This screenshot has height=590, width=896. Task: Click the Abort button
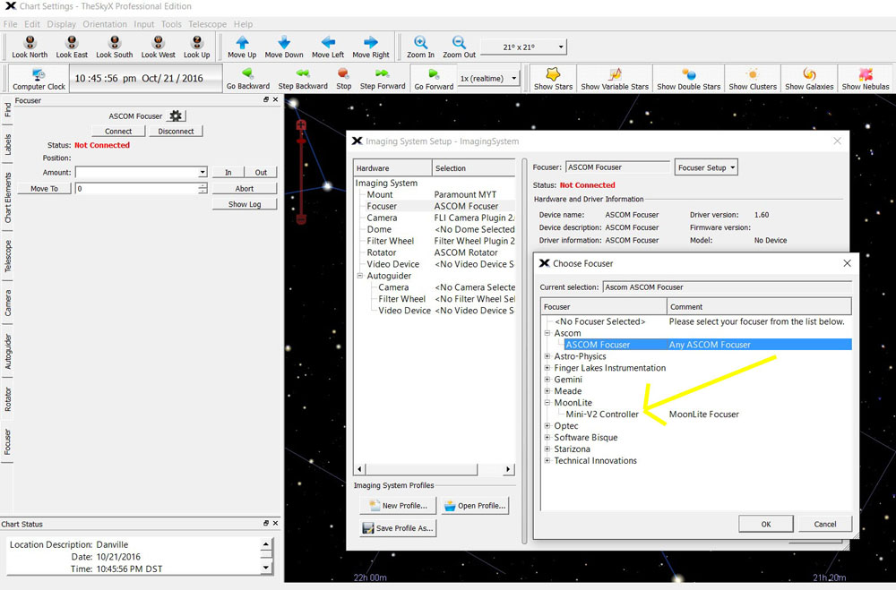[x=245, y=189]
